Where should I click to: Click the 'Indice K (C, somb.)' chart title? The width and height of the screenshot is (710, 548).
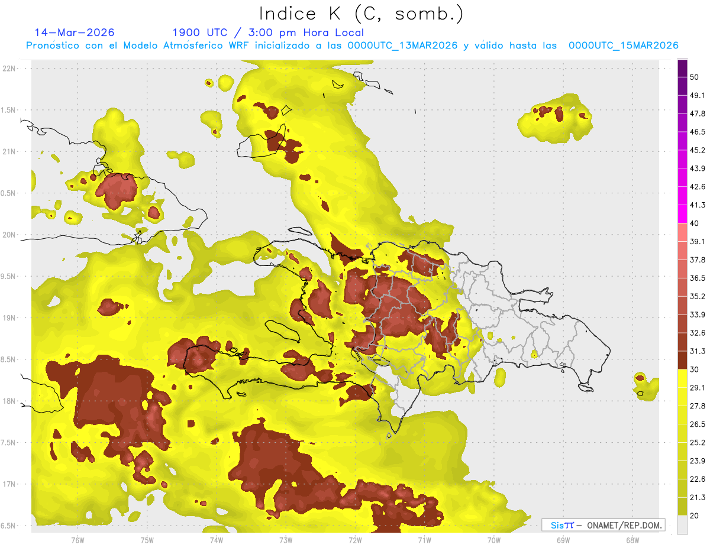362,14
